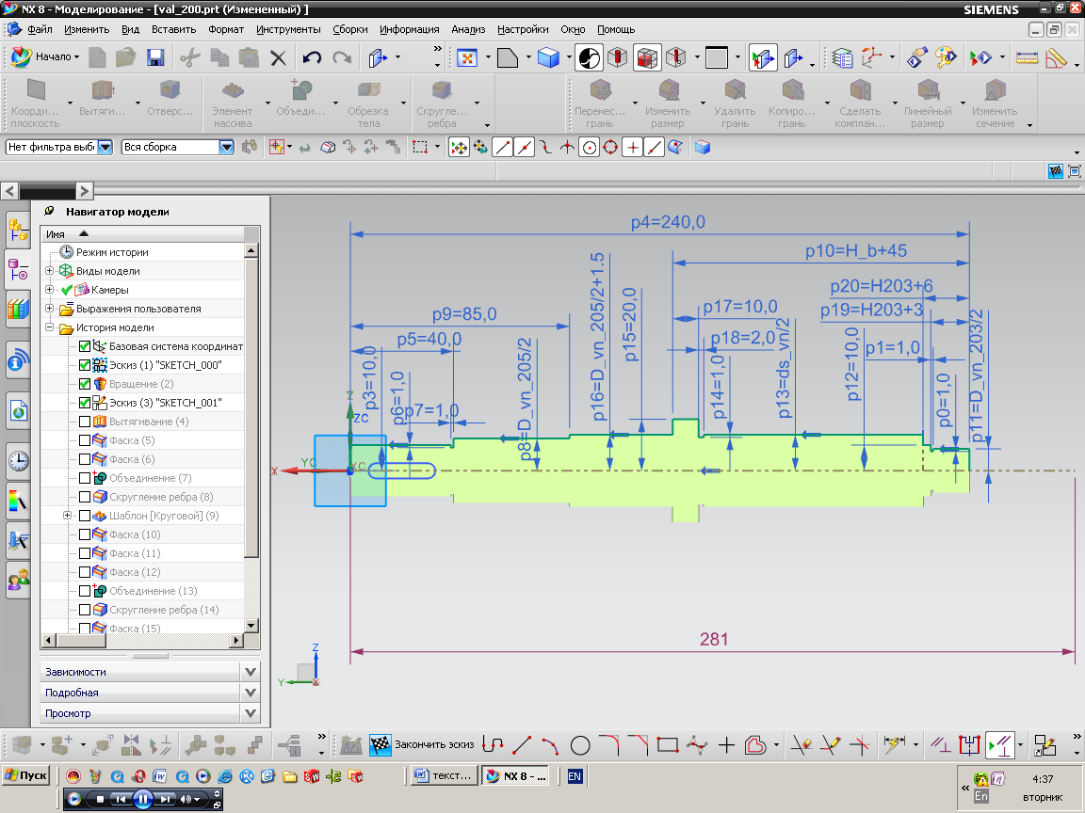Open the Анализ menu
This screenshot has width=1085, height=813.
tap(468, 29)
